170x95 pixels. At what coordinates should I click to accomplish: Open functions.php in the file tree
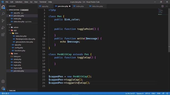pos(22,50)
